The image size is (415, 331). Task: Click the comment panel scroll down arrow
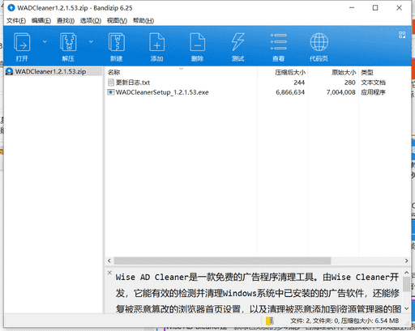point(406,308)
